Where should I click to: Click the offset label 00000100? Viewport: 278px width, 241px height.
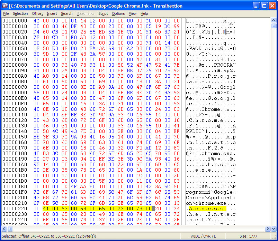click(x=15, y=109)
